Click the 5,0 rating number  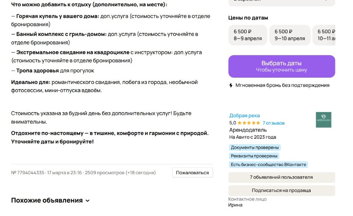tap(233, 123)
